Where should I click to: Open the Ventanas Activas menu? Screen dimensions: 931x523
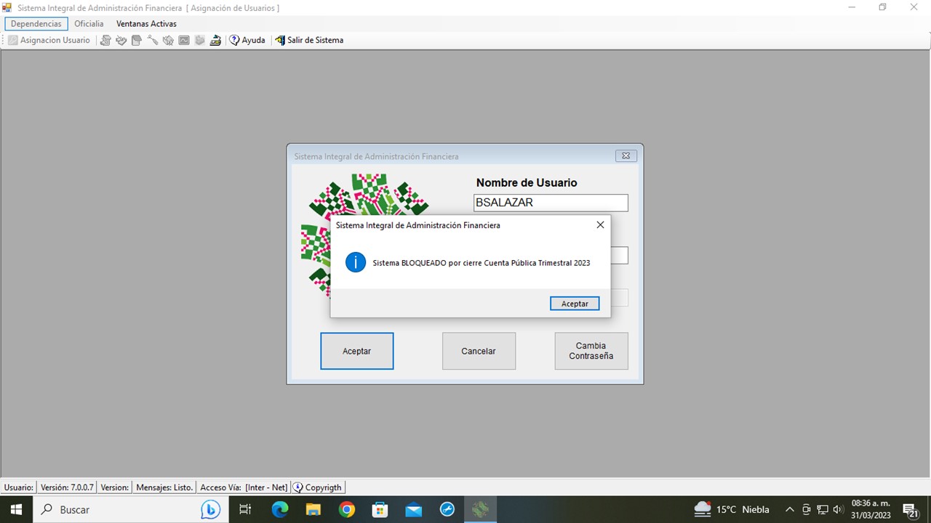pos(146,24)
